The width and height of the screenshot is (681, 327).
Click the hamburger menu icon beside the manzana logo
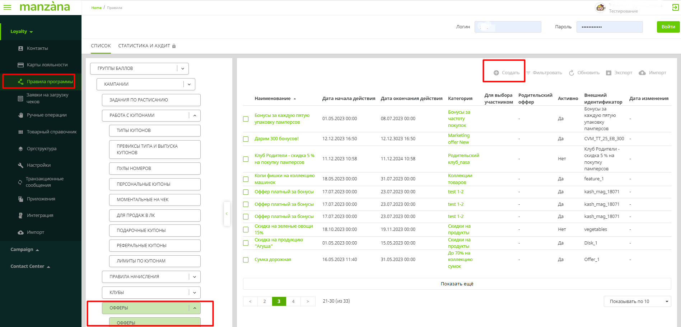7,7
